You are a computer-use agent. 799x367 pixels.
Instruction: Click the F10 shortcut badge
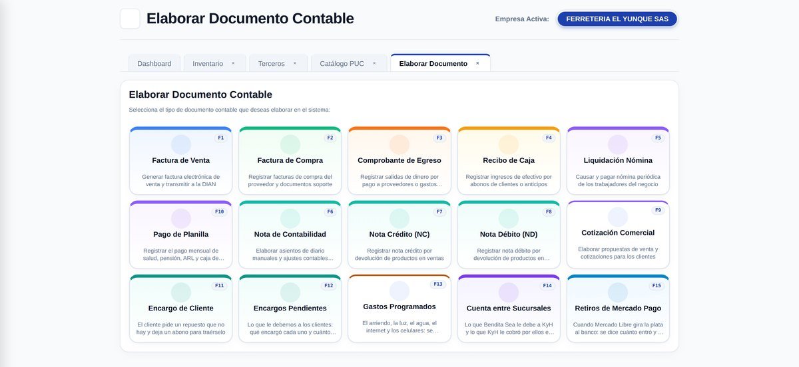[219, 211]
